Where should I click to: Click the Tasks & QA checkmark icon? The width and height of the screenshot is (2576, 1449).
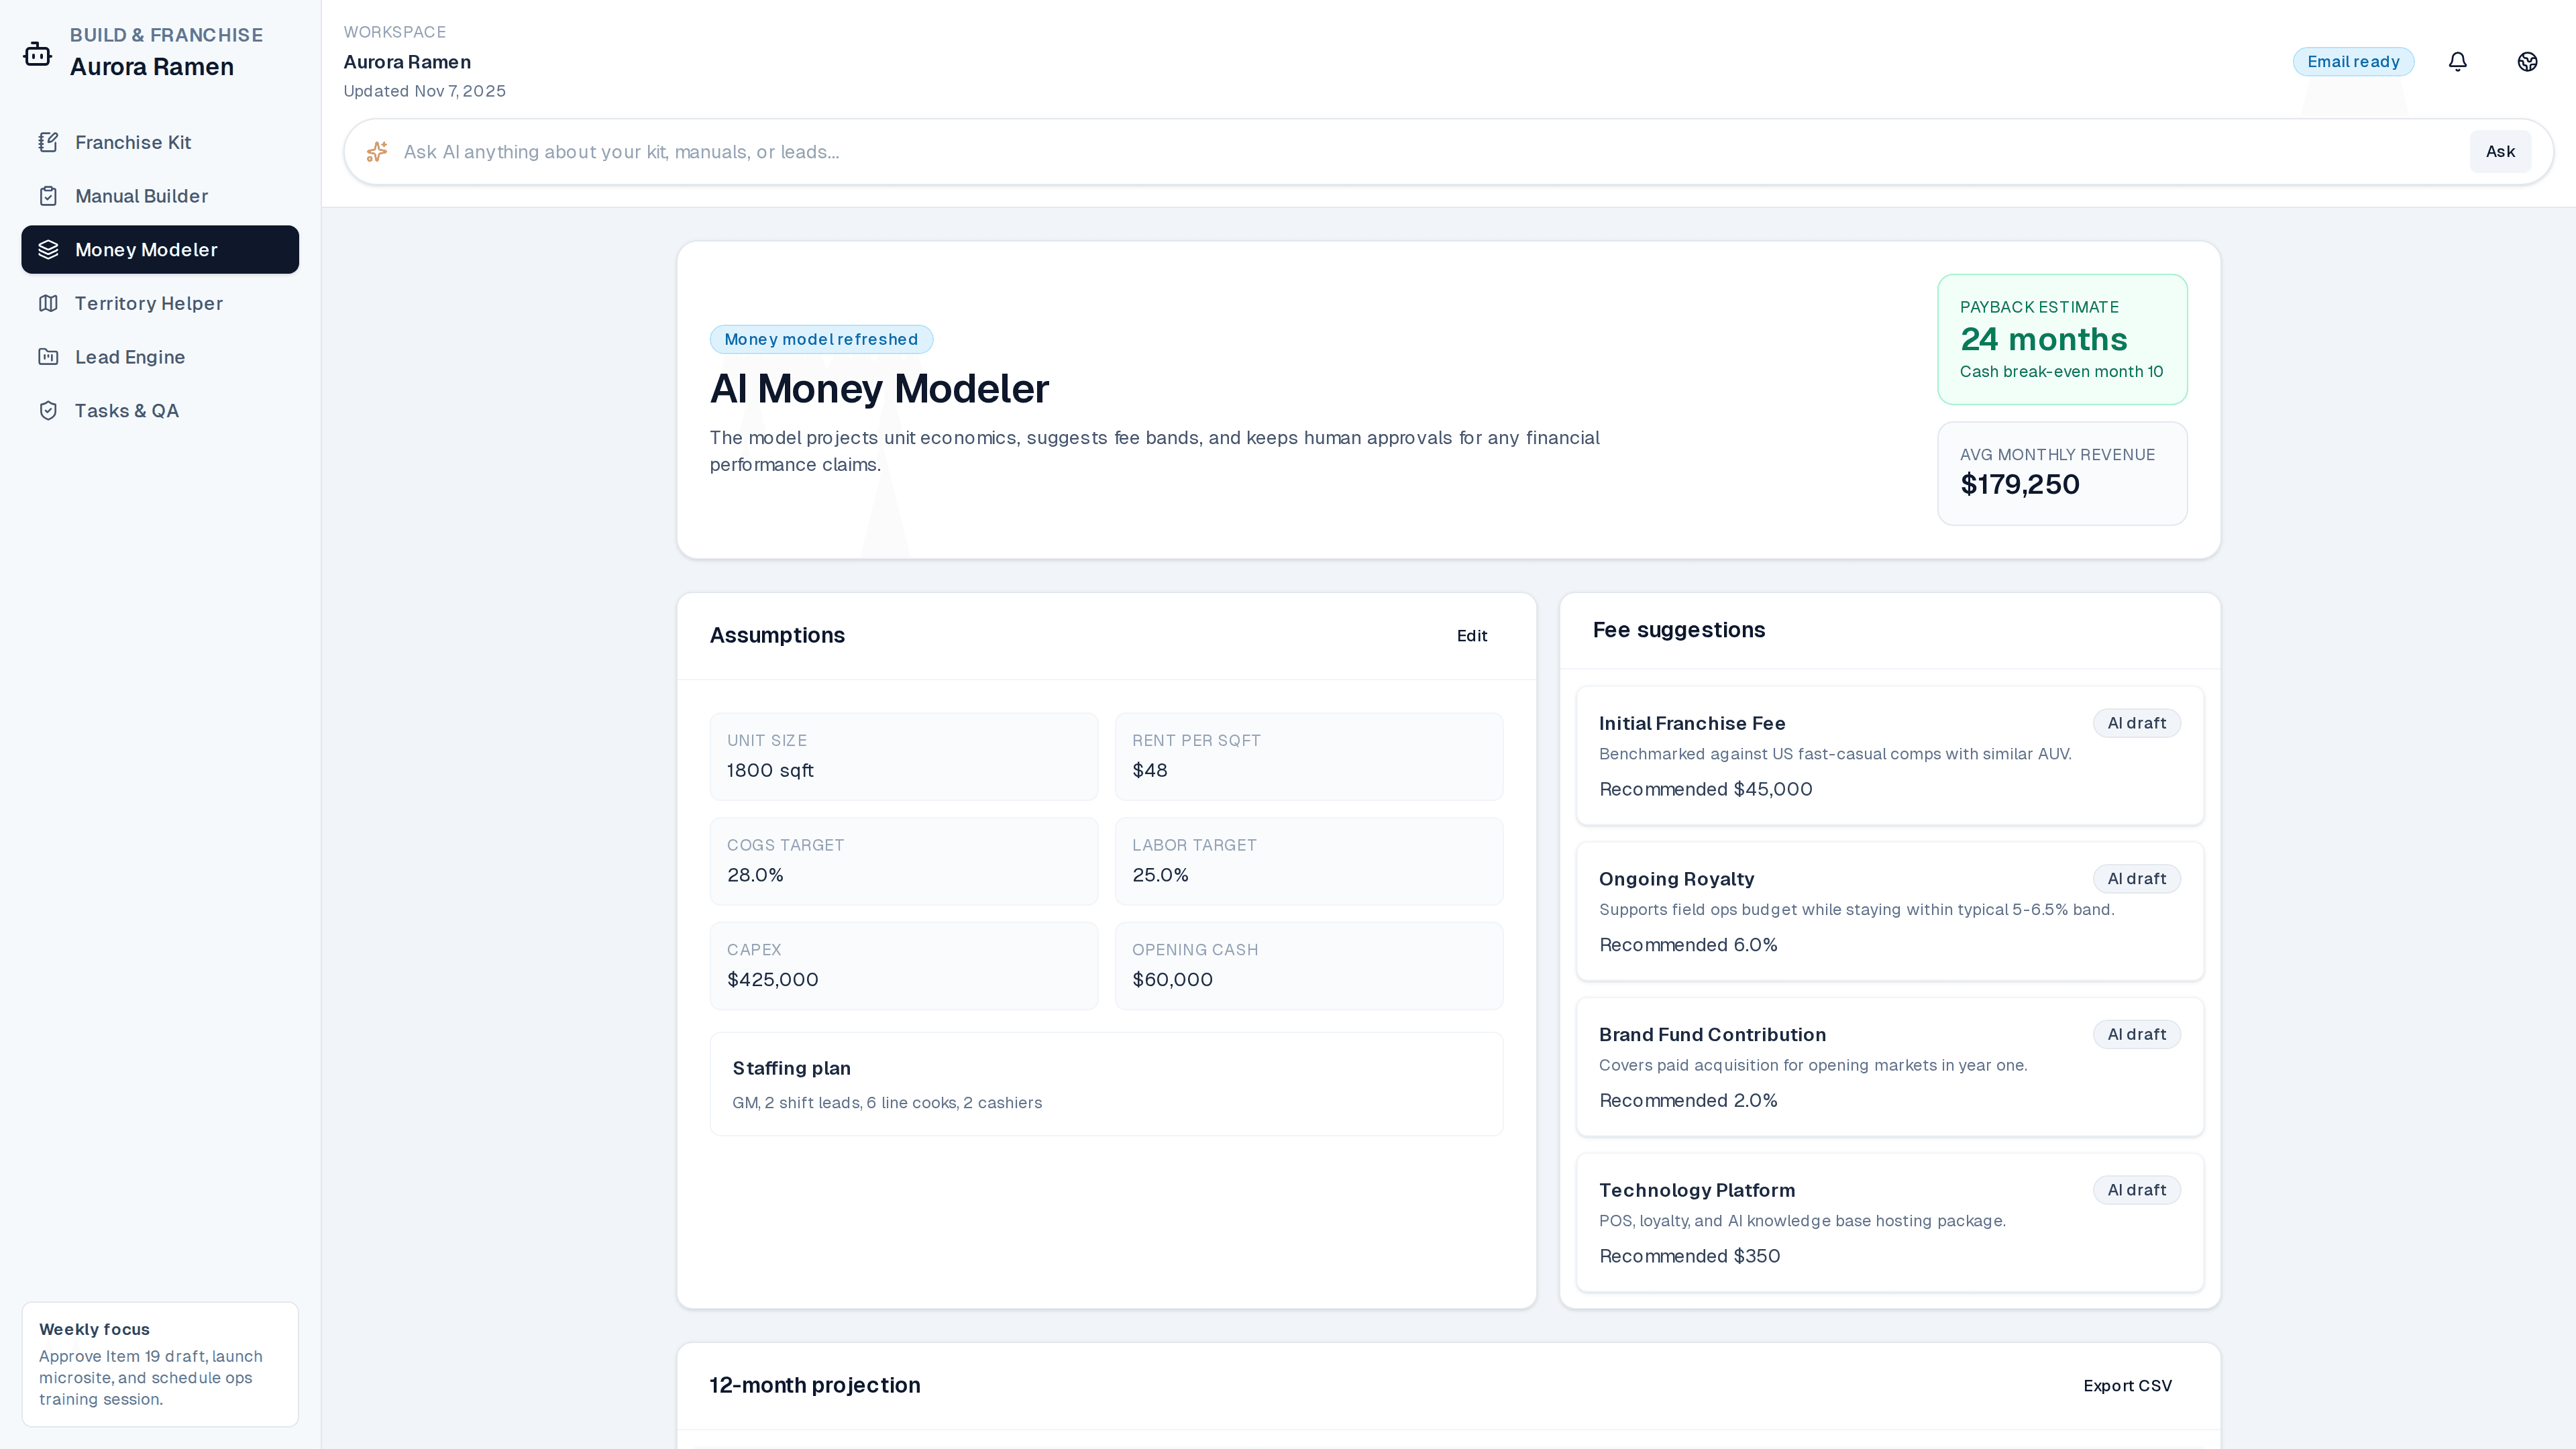pyautogui.click(x=49, y=410)
